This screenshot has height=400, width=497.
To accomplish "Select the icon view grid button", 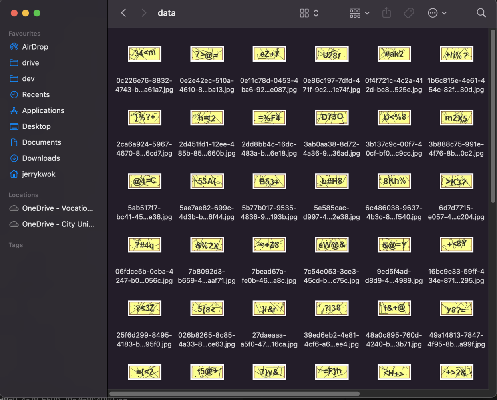I will [x=304, y=13].
